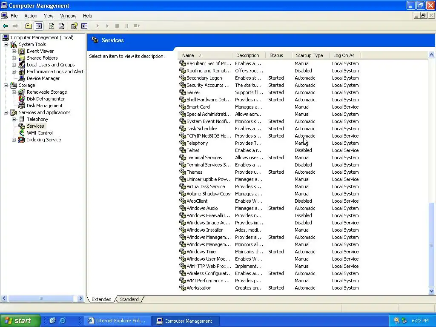Sort by the Startup Type column header
Image resolution: width=436 pixels, height=327 pixels.
coord(310,55)
